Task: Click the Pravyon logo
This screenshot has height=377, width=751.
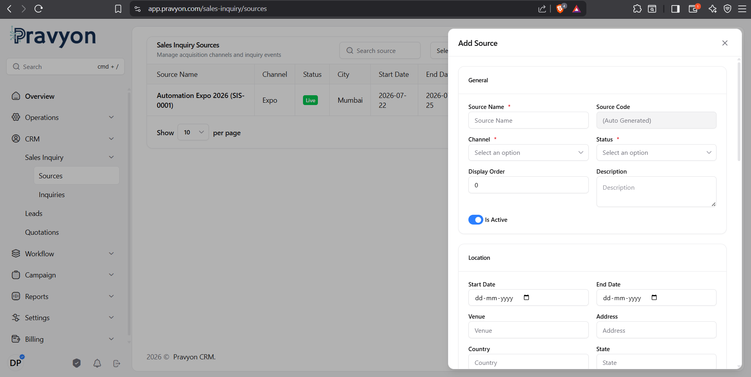Action: (53, 37)
